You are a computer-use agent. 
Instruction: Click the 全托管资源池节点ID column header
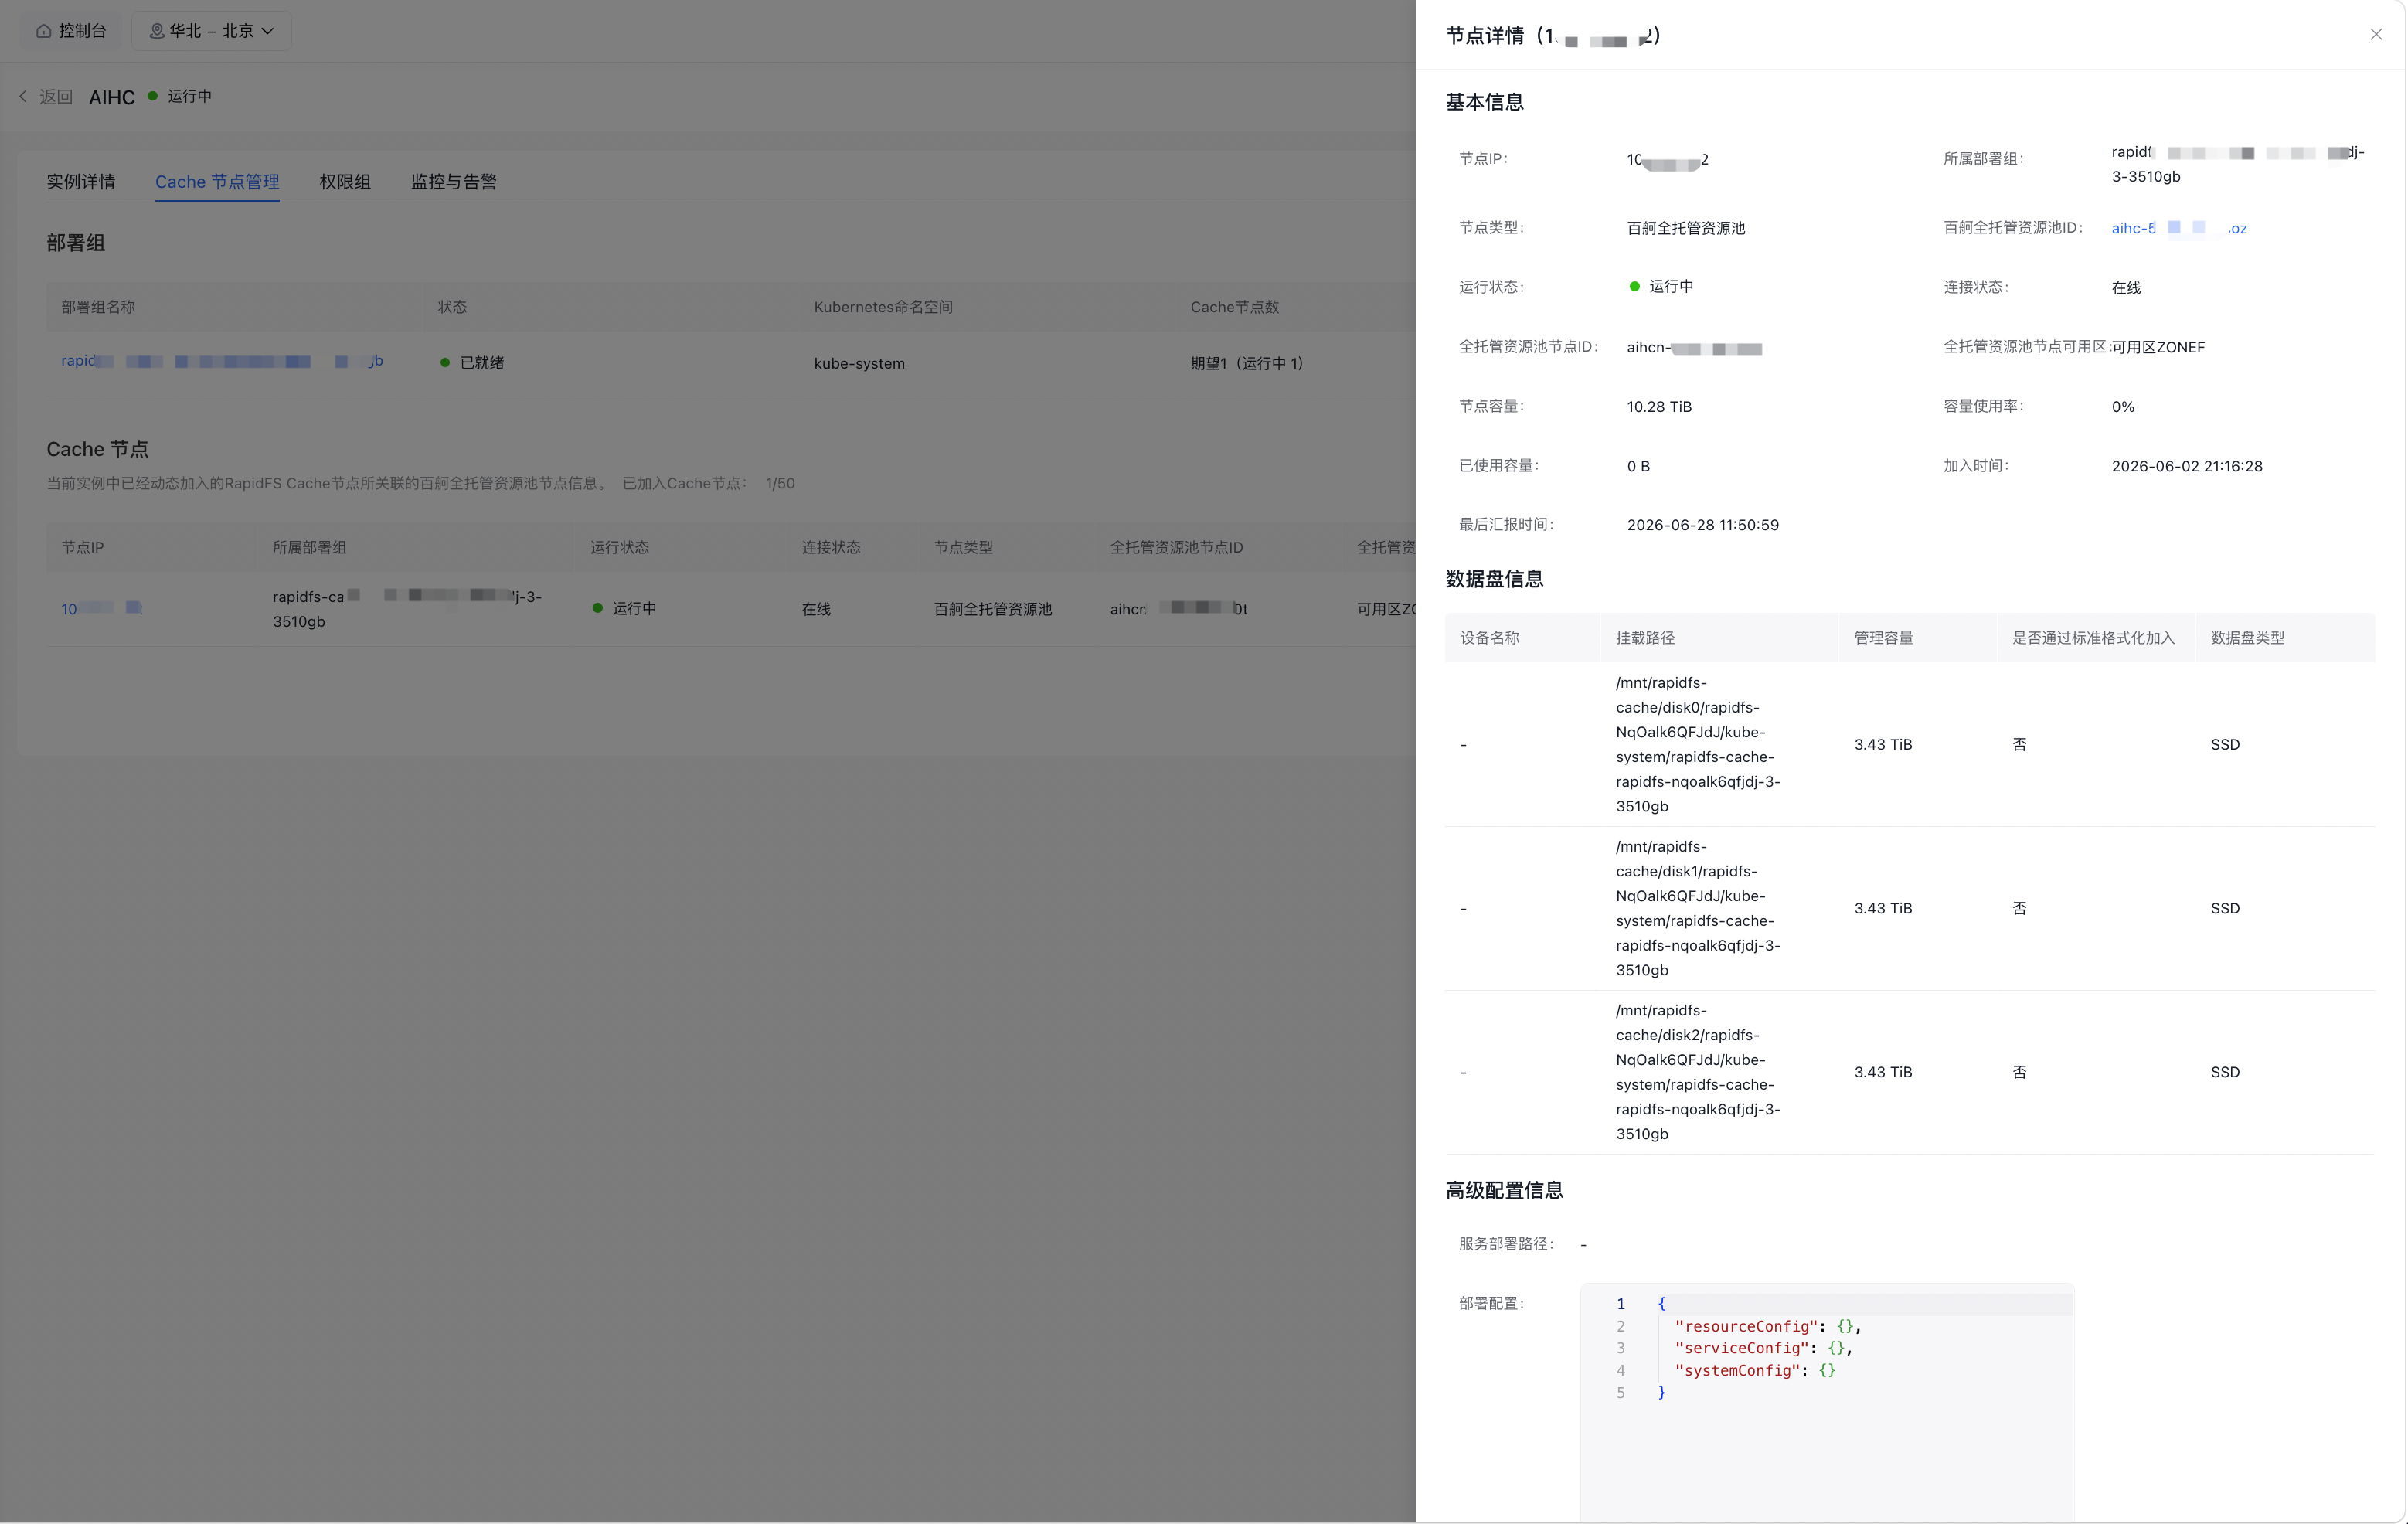click(1176, 548)
